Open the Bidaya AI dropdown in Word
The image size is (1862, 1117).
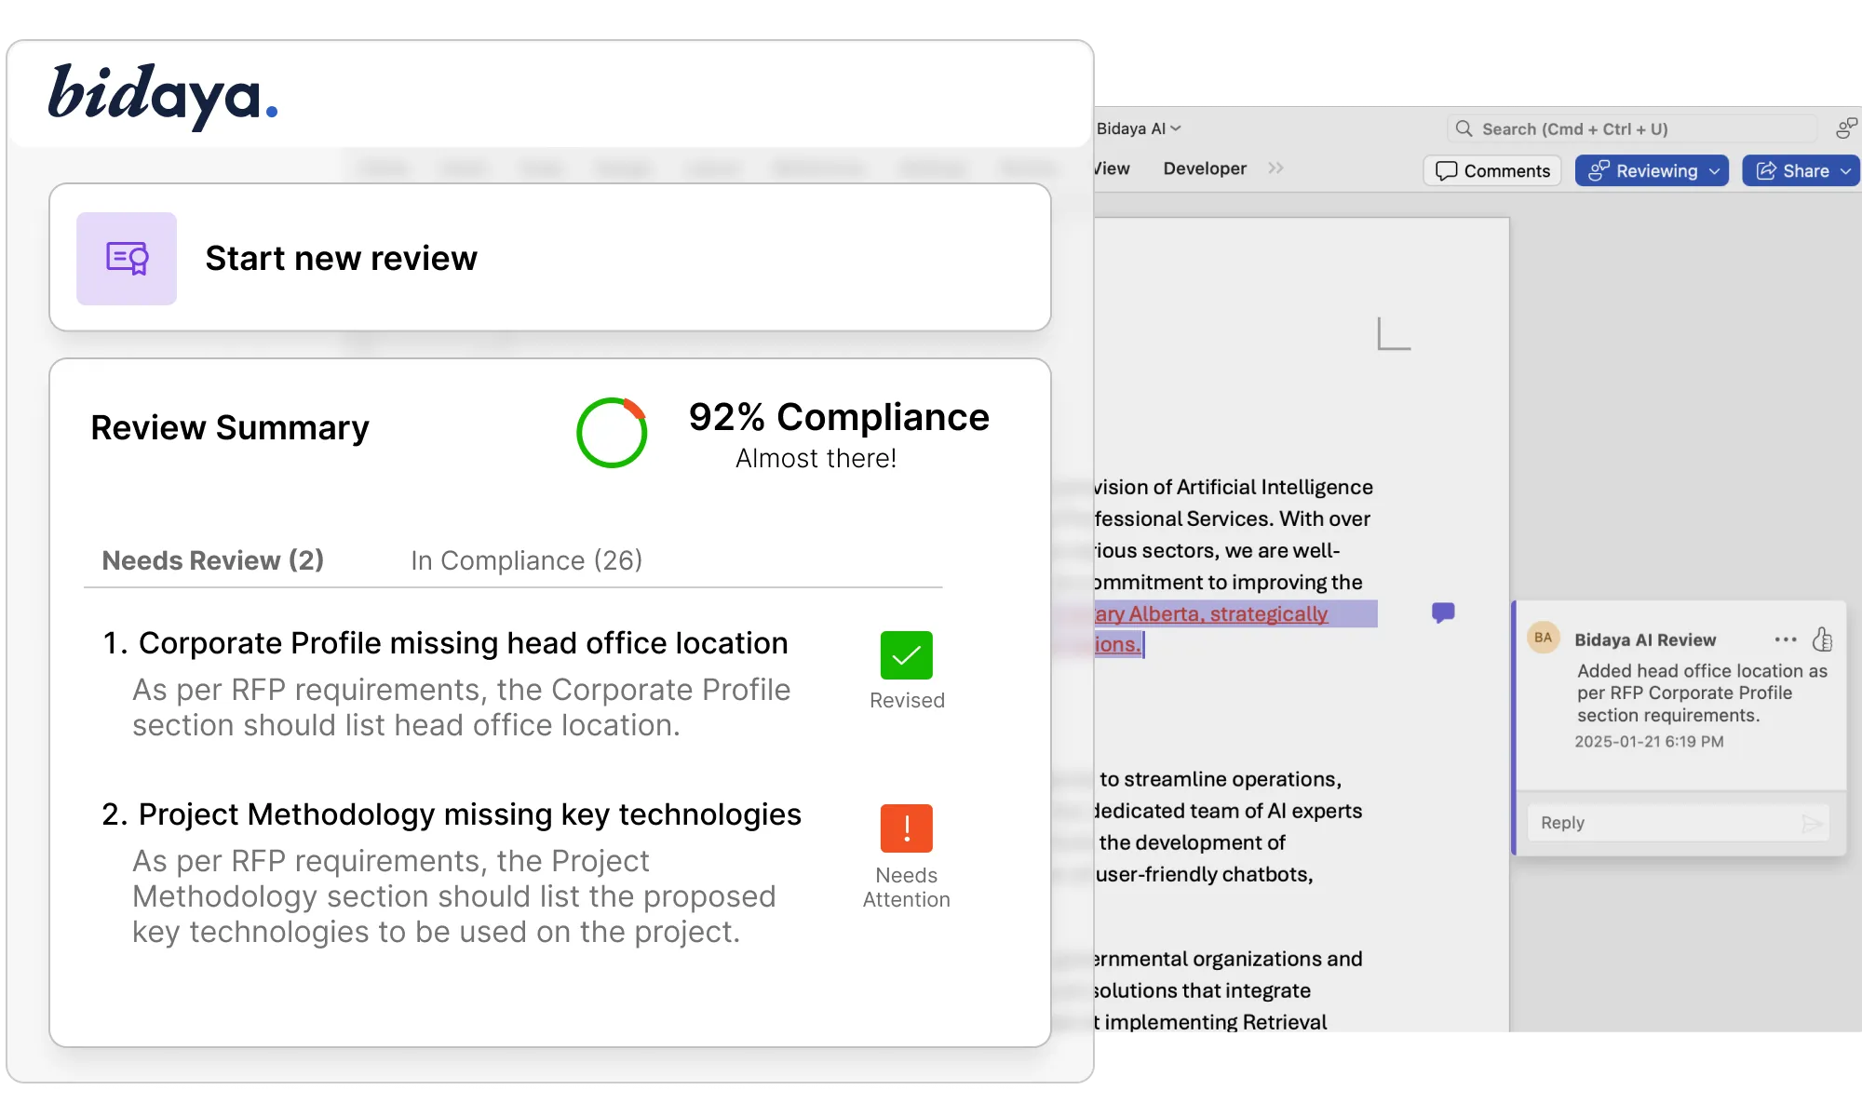click(x=1139, y=128)
